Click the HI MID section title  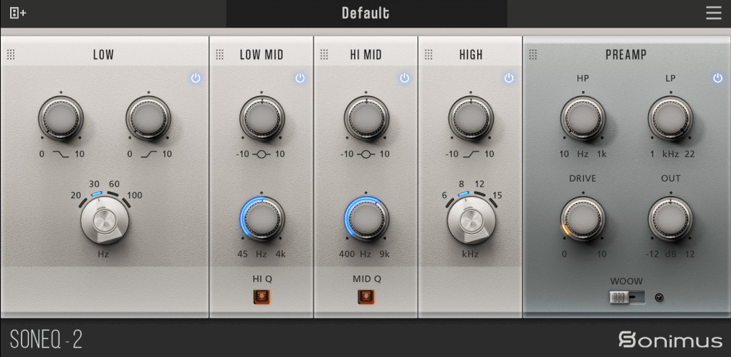(366, 55)
